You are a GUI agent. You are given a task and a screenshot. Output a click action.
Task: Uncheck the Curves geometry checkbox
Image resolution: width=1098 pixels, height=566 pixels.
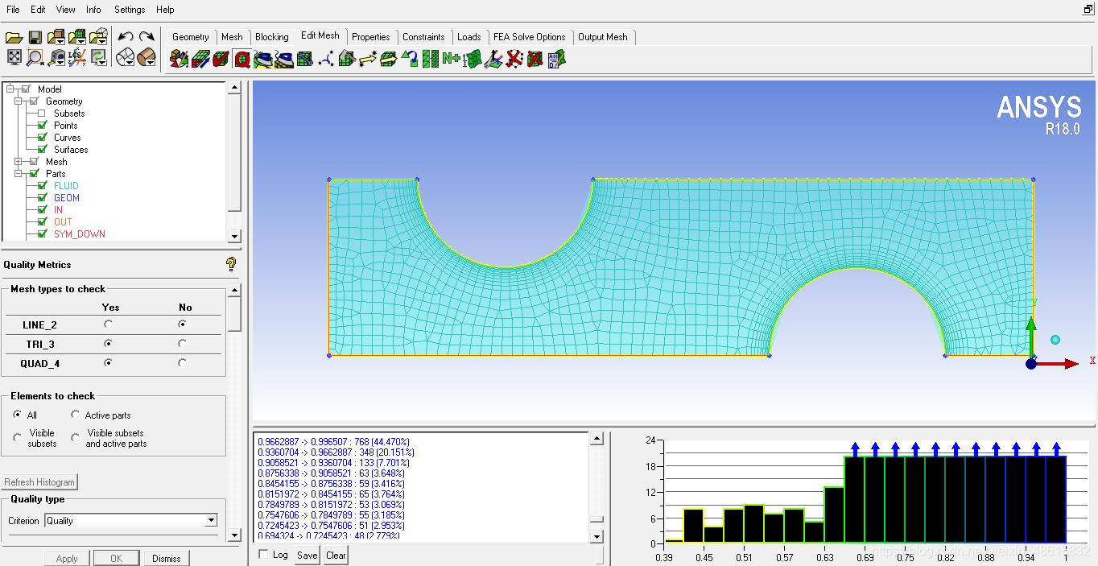pyautogui.click(x=42, y=138)
